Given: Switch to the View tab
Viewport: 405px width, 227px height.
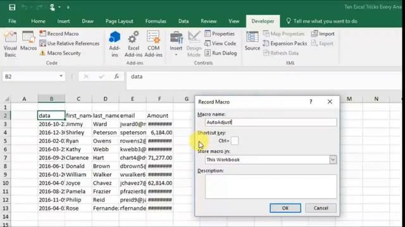Looking at the screenshot, I should 234,21.
